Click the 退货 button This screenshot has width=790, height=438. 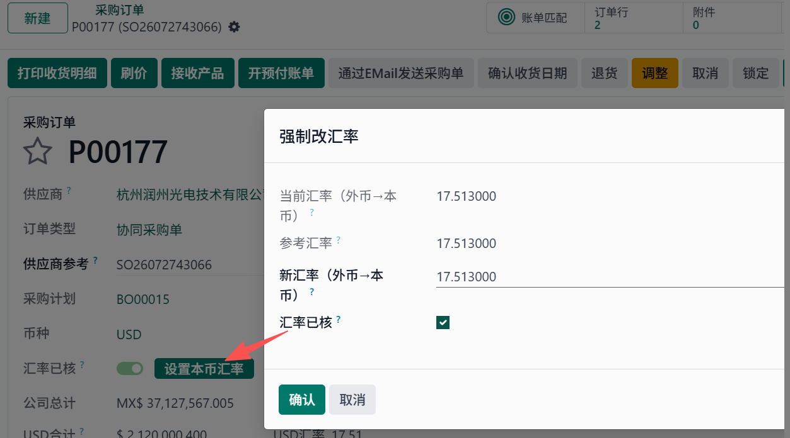pyautogui.click(x=604, y=73)
